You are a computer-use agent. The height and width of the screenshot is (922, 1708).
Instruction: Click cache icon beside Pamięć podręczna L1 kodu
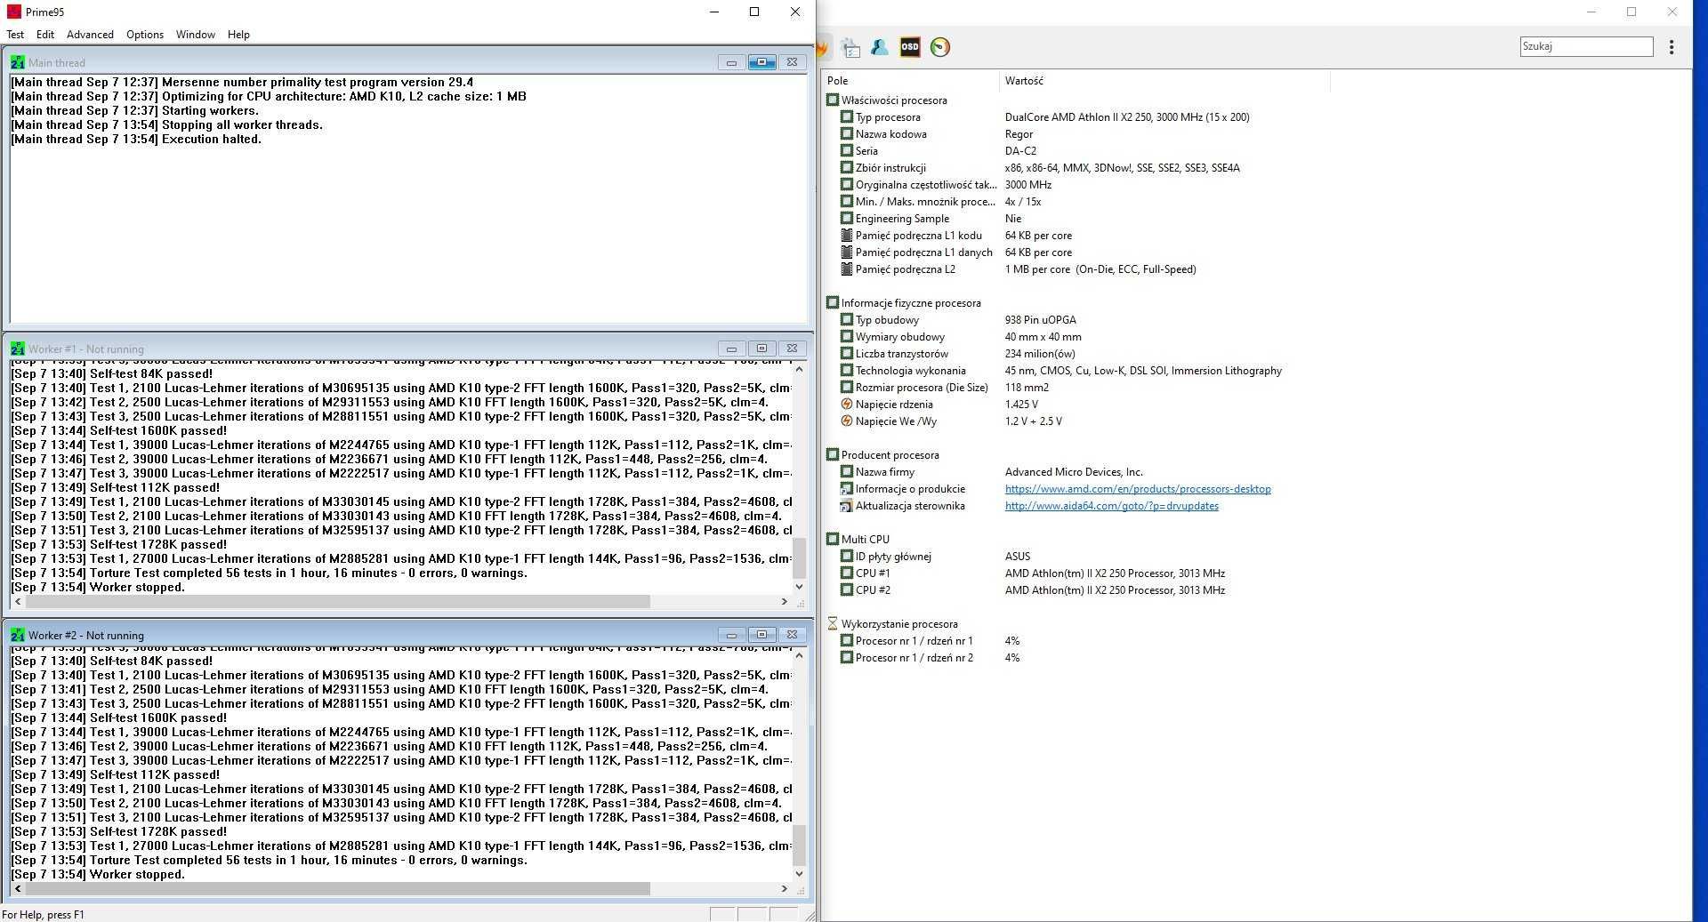(x=847, y=235)
